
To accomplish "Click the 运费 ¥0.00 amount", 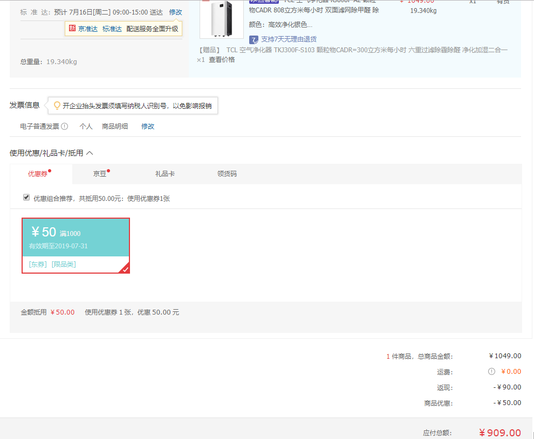I will [511, 372].
